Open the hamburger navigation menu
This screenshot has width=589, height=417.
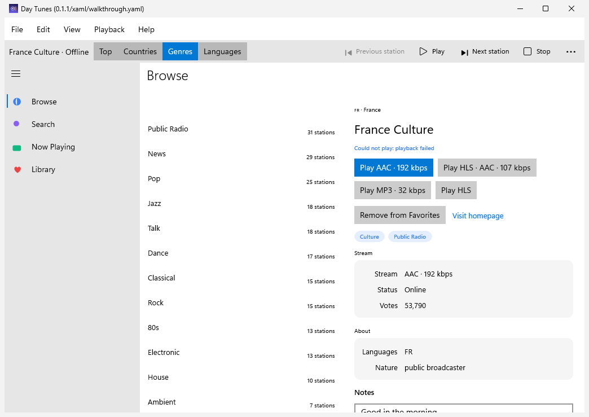click(16, 73)
